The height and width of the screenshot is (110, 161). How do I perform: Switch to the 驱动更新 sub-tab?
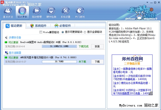click(x=14, y=26)
